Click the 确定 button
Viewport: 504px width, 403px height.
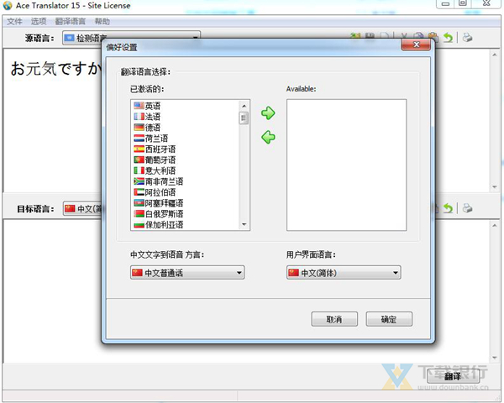pos(389,319)
